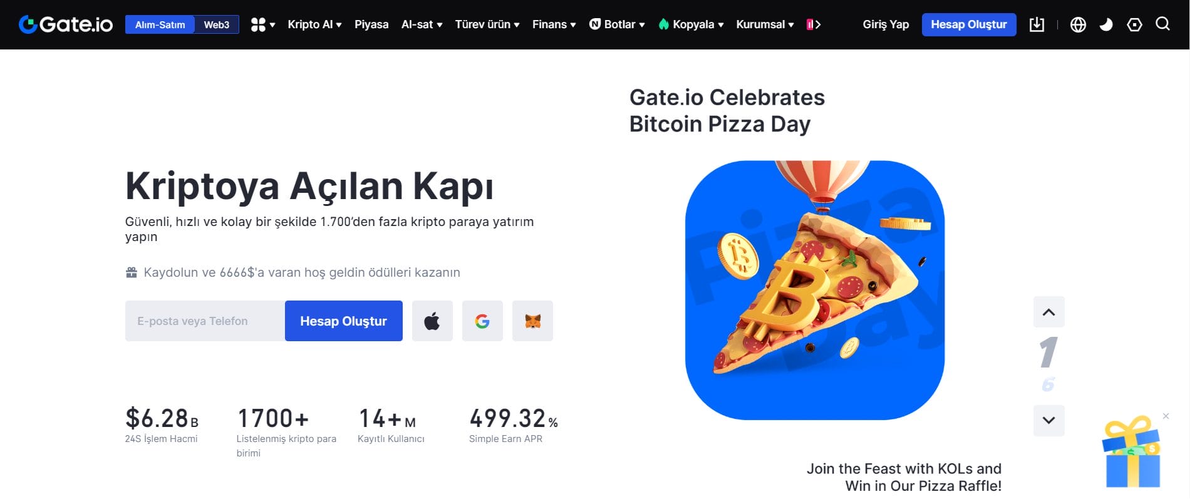
Task: Click the Giriş Yap link
Action: pos(886,24)
